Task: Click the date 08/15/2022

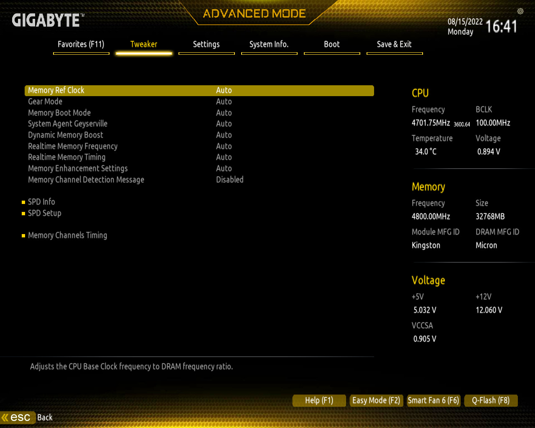Action: point(465,22)
